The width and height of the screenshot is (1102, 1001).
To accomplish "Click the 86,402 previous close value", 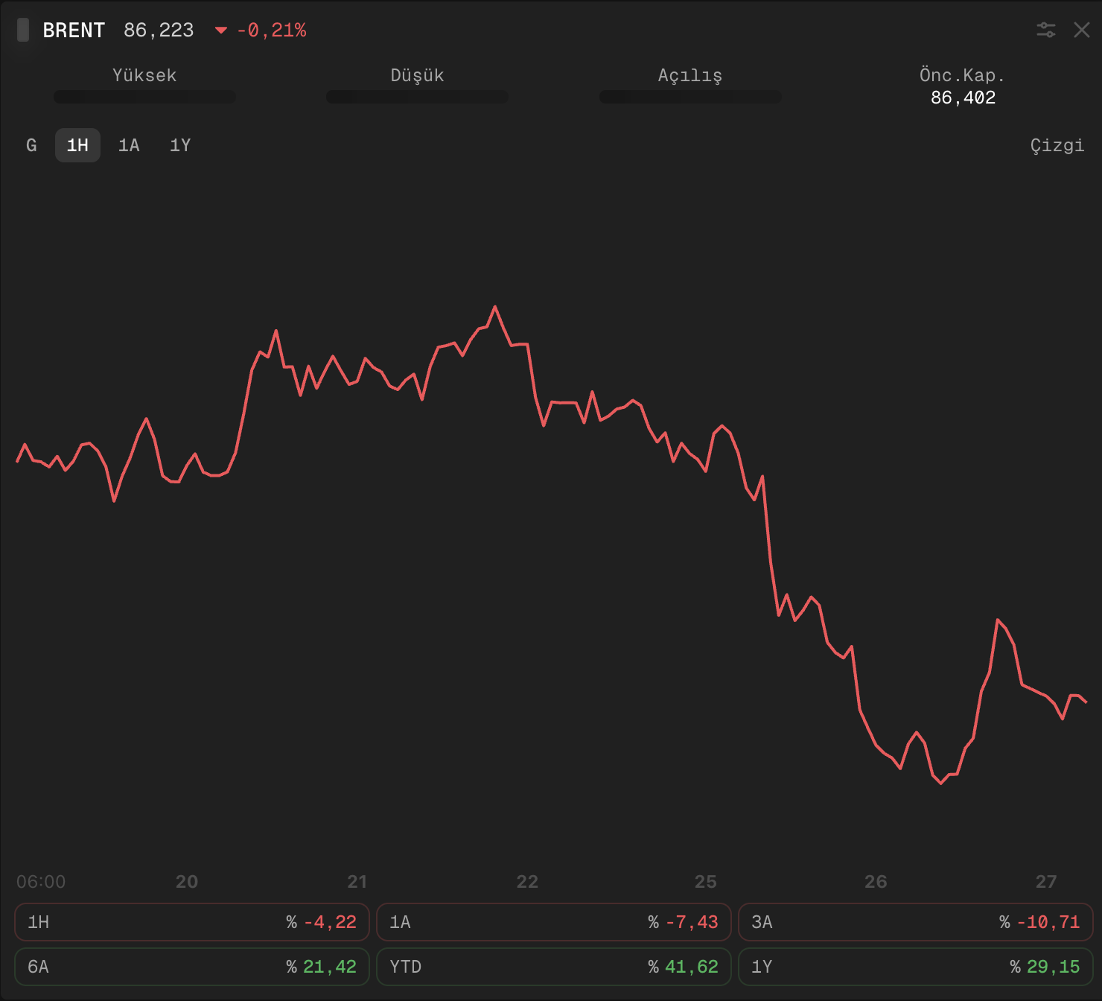I will [x=963, y=98].
